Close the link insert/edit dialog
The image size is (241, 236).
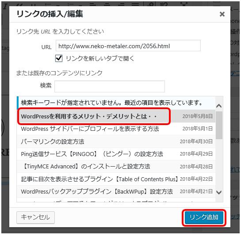tap(222, 14)
